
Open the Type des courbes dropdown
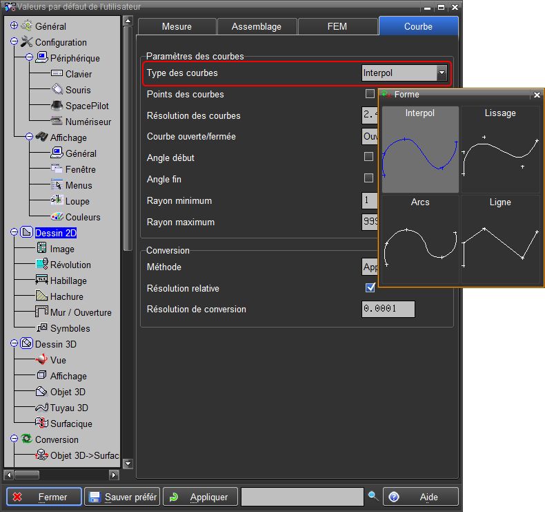point(442,73)
